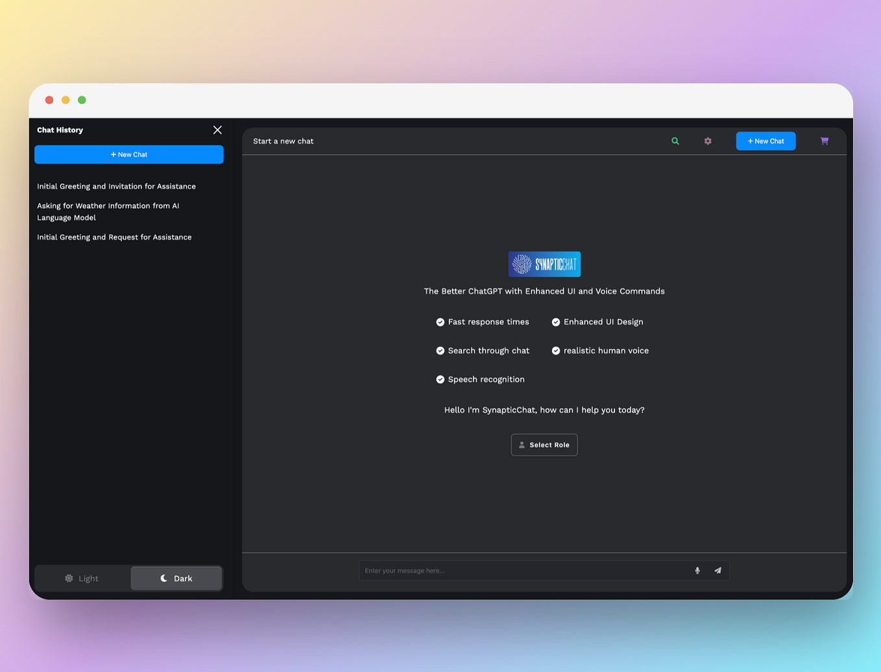Activate the microphone icon for voice input
Image resolution: width=881 pixels, height=672 pixels.
[697, 570]
